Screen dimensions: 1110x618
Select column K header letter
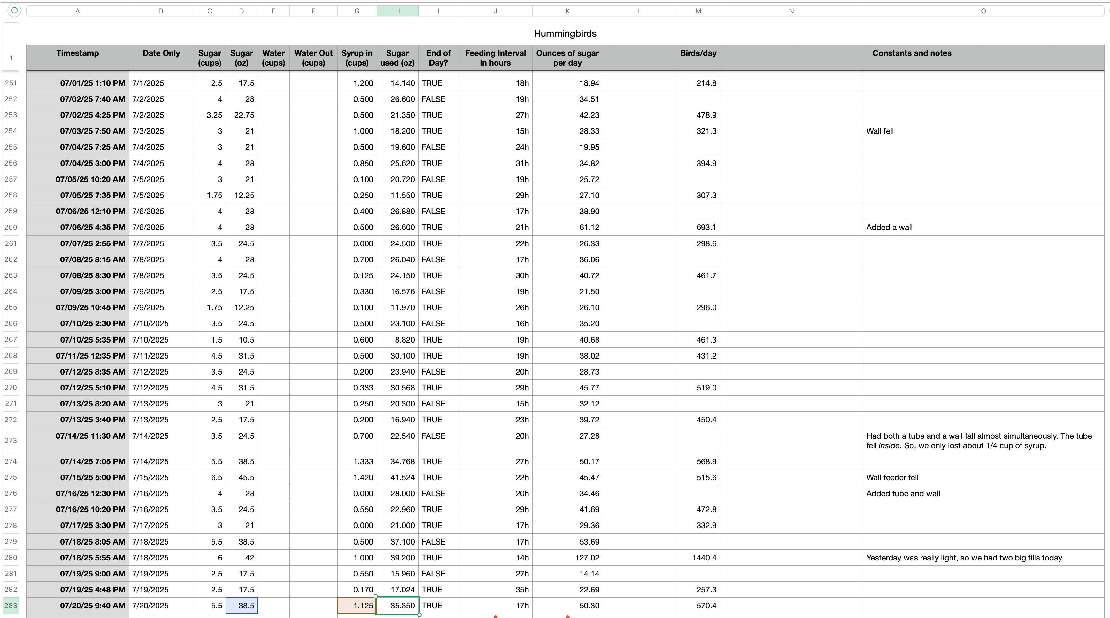(x=567, y=11)
